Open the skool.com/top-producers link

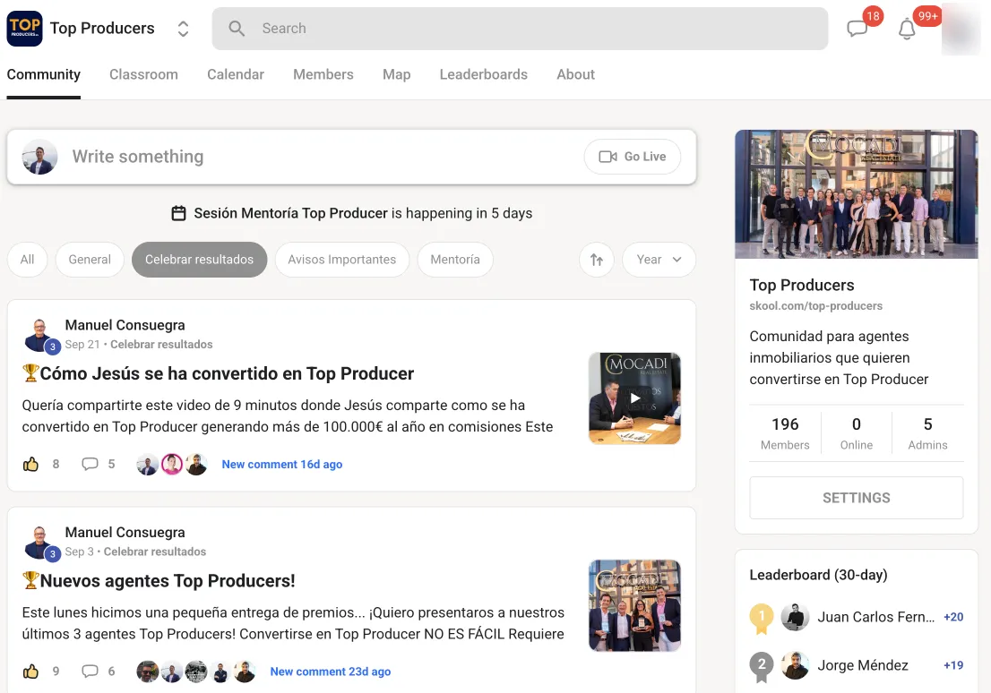click(x=816, y=305)
